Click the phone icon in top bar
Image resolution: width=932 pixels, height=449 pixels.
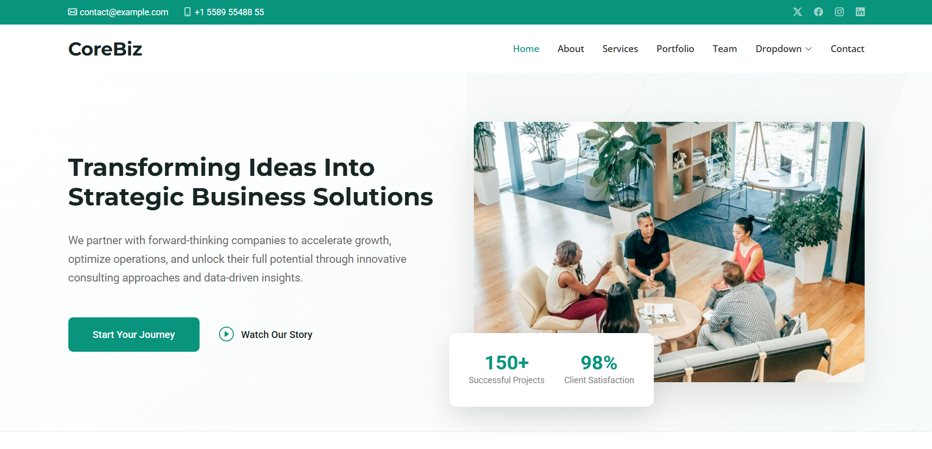187,12
